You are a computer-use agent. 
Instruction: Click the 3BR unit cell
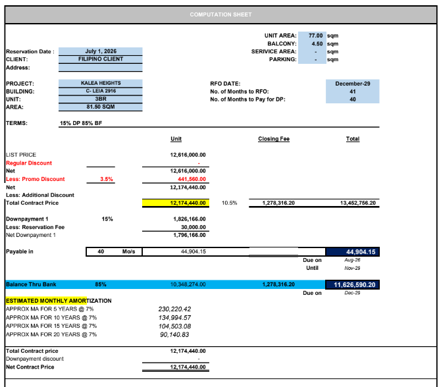click(101, 99)
